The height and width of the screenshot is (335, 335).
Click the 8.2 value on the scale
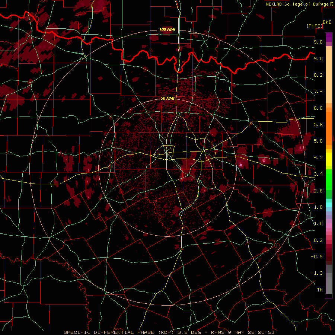coord(318,75)
